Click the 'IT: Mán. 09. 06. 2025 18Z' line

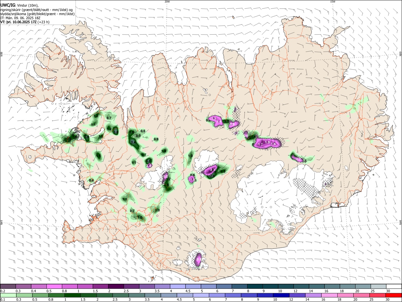21,18
